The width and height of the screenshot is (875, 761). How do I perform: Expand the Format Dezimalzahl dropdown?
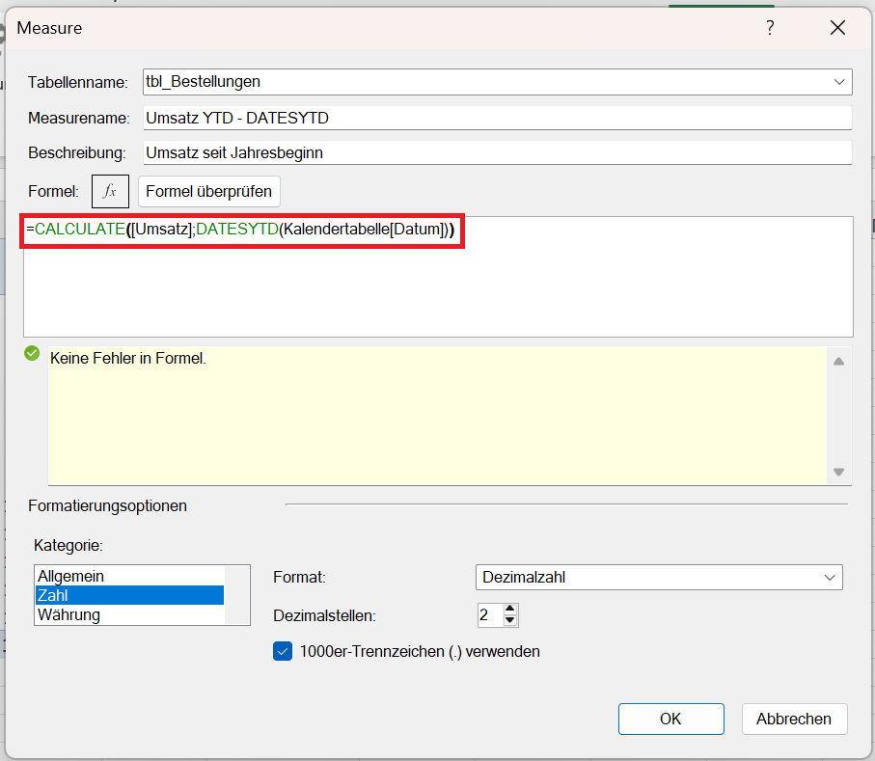[829, 577]
